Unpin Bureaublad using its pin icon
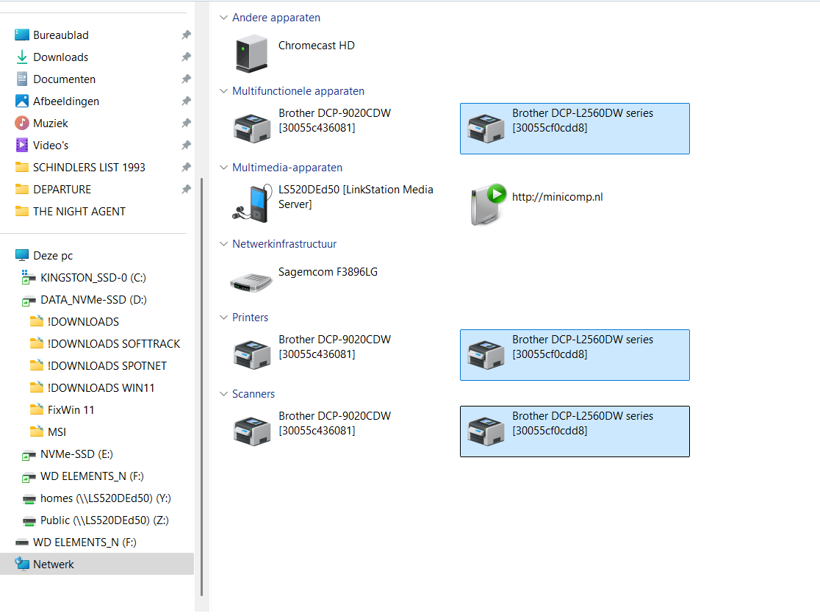The height and width of the screenshot is (616, 820). (186, 35)
